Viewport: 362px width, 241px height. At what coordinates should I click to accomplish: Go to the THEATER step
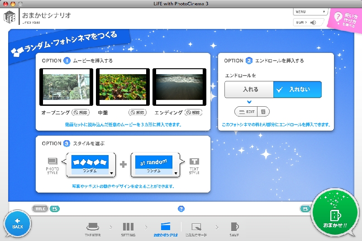(x=93, y=229)
